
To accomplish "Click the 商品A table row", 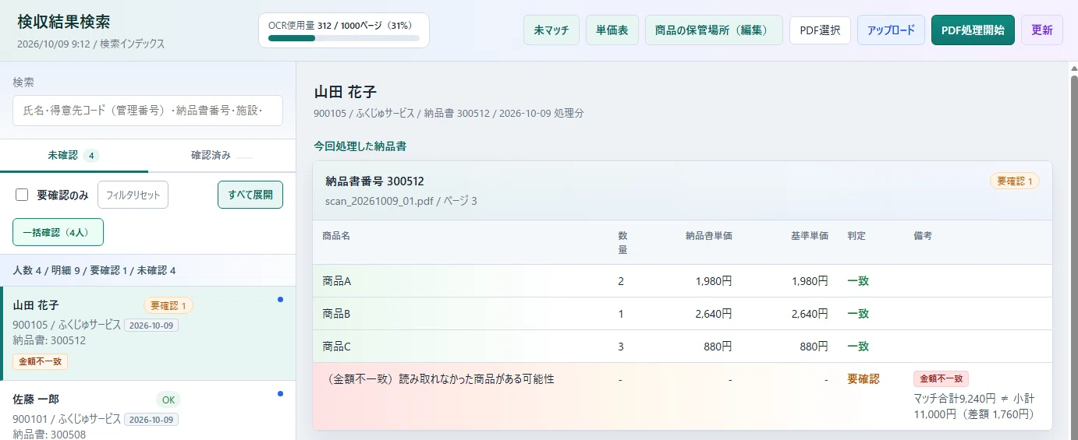I will point(682,281).
